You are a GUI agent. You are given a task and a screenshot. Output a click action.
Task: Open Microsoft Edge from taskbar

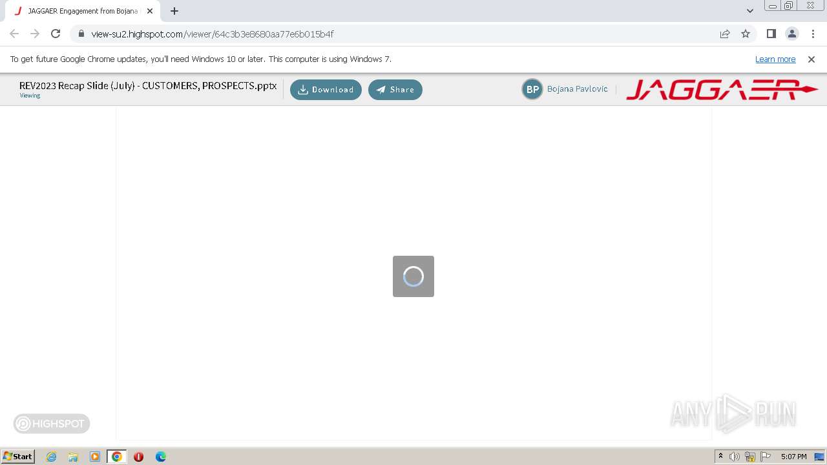160,457
